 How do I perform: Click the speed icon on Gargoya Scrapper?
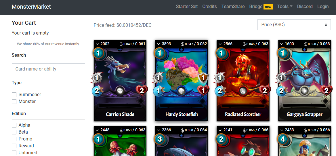[x=282, y=91]
